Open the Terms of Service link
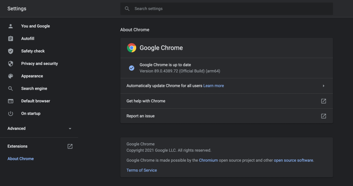The image size is (353, 186). [x=141, y=170]
